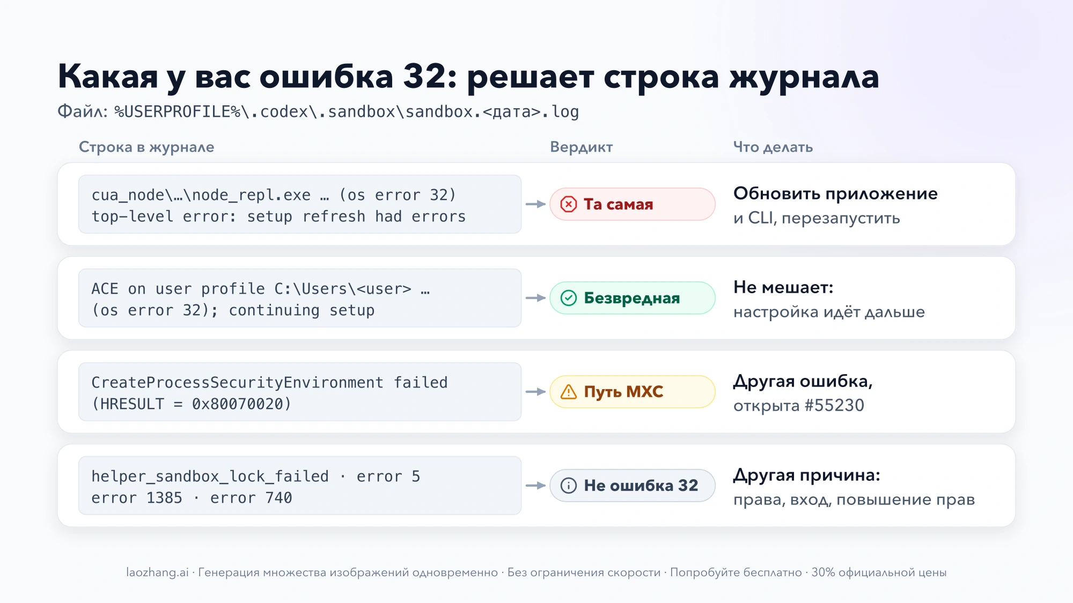Click the CreateProcessSecurityEnvironment failed log line
Image resolution: width=1073 pixels, height=603 pixels.
(300, 392)
